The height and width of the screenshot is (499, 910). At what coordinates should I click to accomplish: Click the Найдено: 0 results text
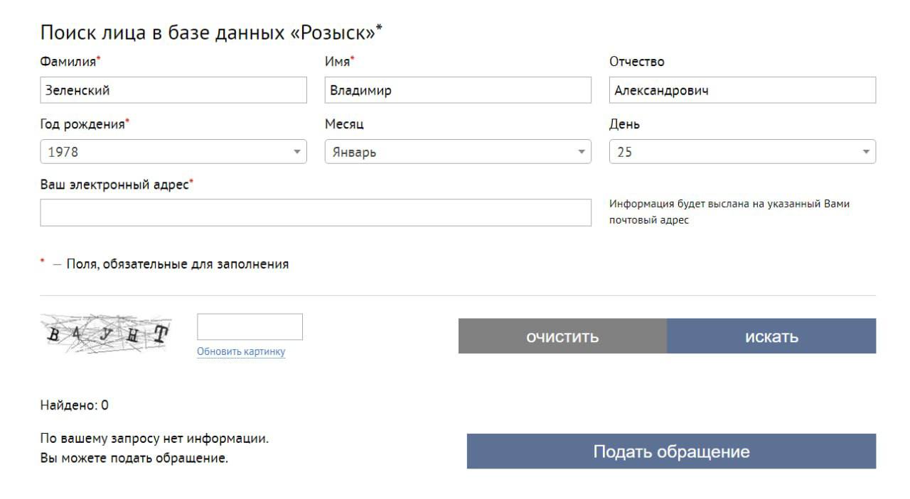click(x=75, y=405)
